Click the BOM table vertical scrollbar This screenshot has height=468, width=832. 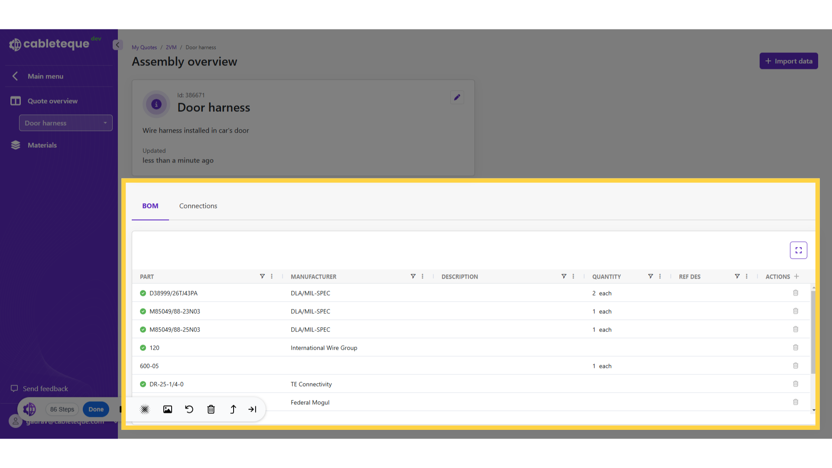(813, 331)
